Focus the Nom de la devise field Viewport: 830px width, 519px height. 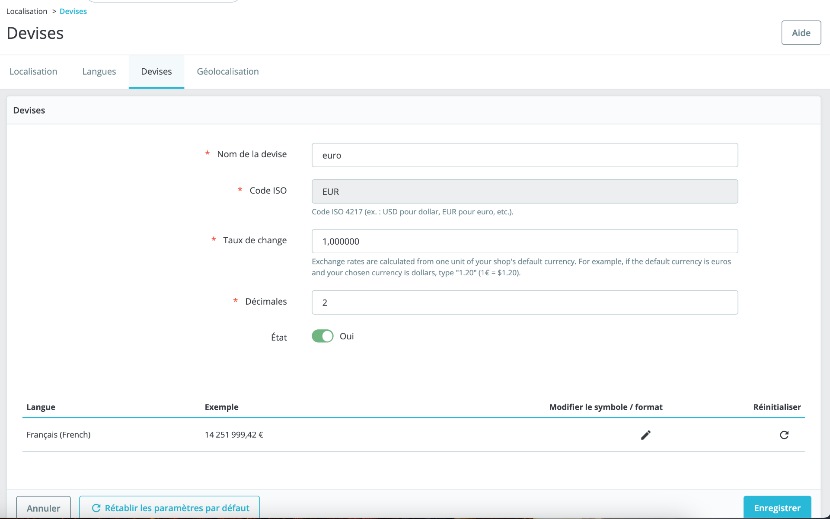525,155
